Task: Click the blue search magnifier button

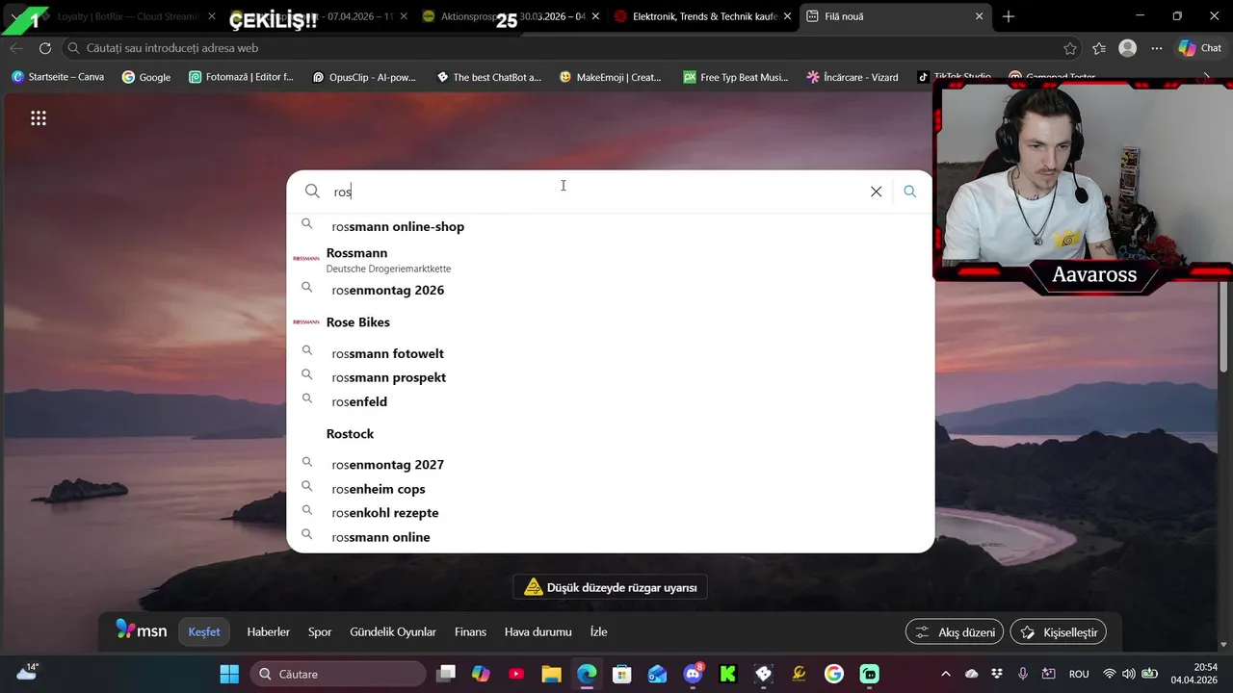Action: [x=909, y=192]
